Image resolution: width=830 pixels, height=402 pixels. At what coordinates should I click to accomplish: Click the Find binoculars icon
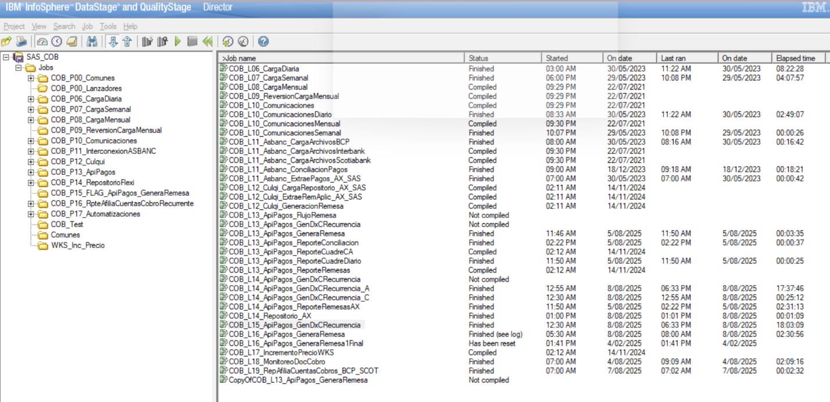pos(92,41)
